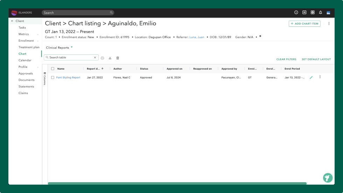Image resolution: width=343 pixels, height=193 pixels.
Task: Open the settings gear icon in top bar
Action: point(313,13)
